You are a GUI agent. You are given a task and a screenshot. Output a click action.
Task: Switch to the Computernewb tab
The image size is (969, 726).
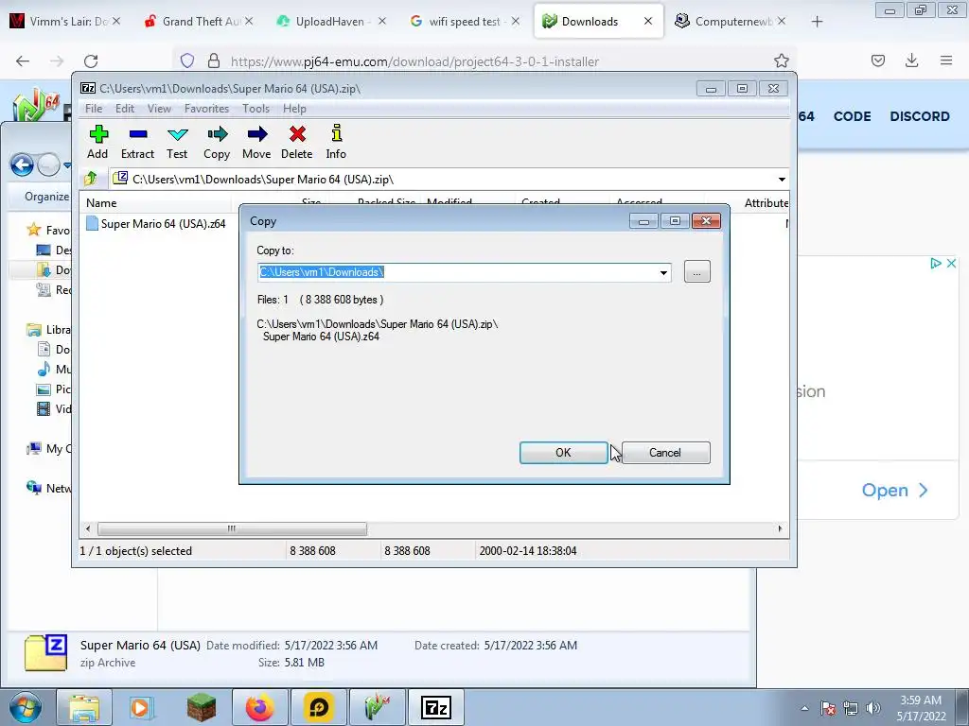[730, 22]
